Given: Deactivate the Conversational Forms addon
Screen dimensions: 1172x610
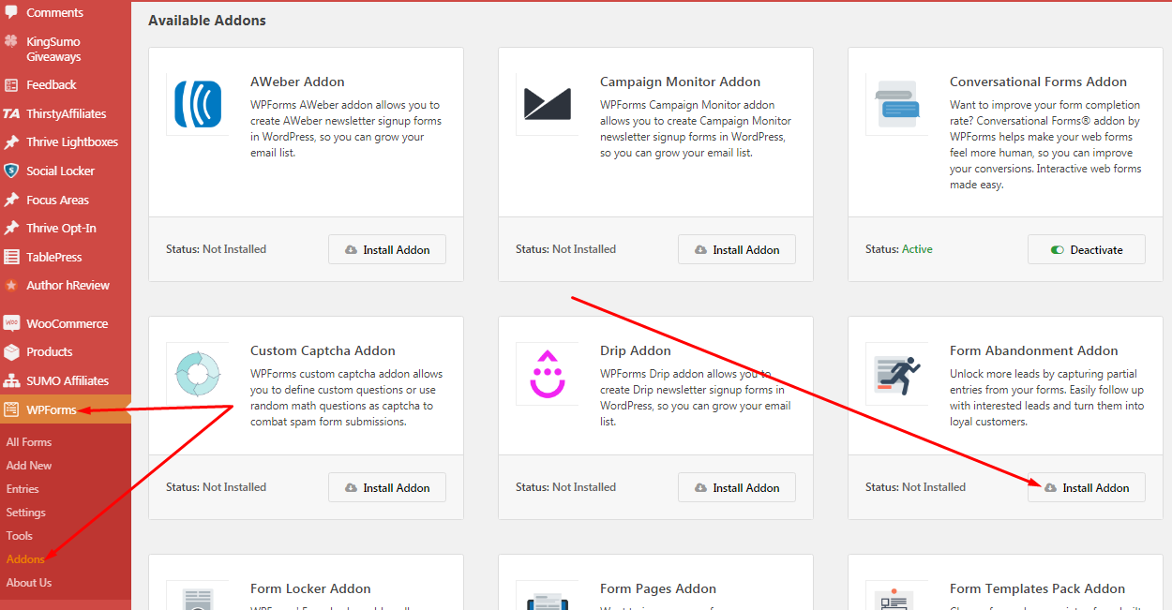Looking at the screenshot, I should (1086, 250).
